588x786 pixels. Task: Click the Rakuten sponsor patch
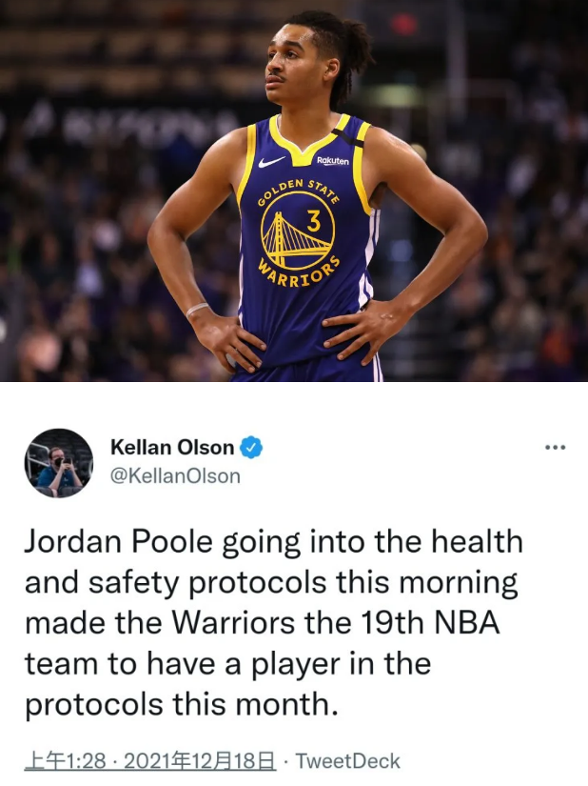(333, 161)
